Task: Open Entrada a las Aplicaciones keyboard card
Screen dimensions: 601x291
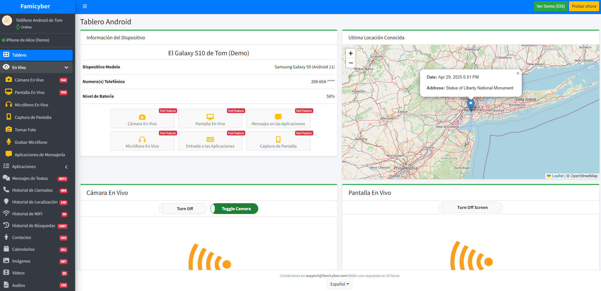Action: coord(210,141)
